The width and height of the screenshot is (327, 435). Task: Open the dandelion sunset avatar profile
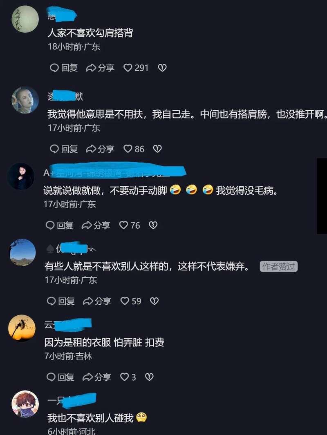pyautogui.click(x=22, y=328)
